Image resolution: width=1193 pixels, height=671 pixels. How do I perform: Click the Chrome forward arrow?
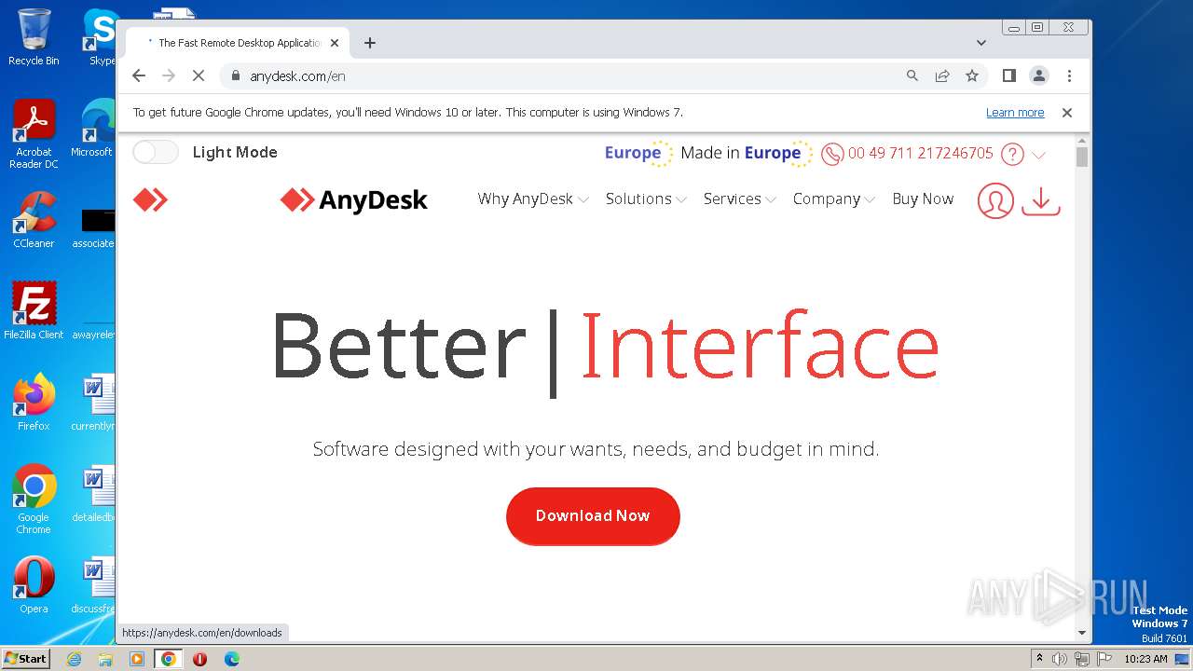pyautogui.click(x=169, y=75)
